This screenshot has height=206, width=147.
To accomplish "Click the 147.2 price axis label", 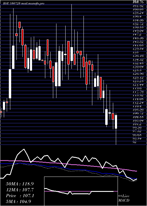I will 137,34.
